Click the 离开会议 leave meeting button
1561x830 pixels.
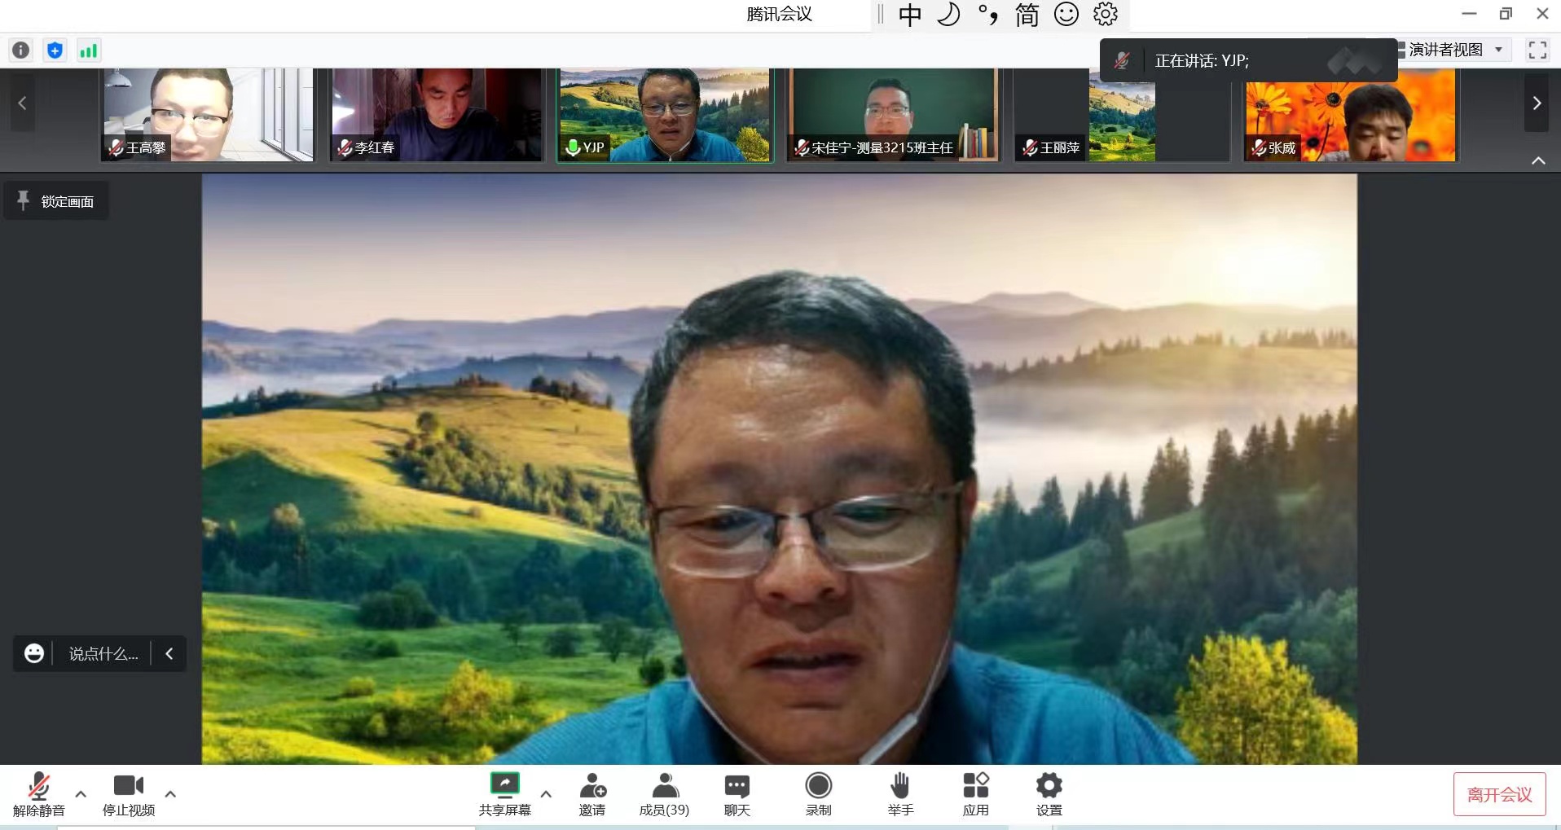pyautogui.click(x=1499, y=794)
